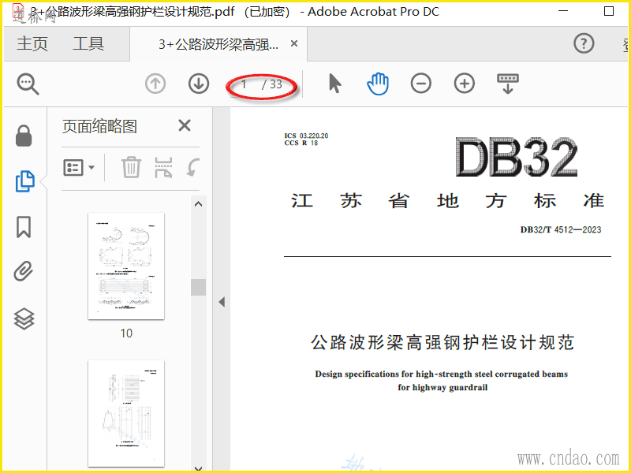Click the current page number field
631x473 pixels.
tap(244, 84)
